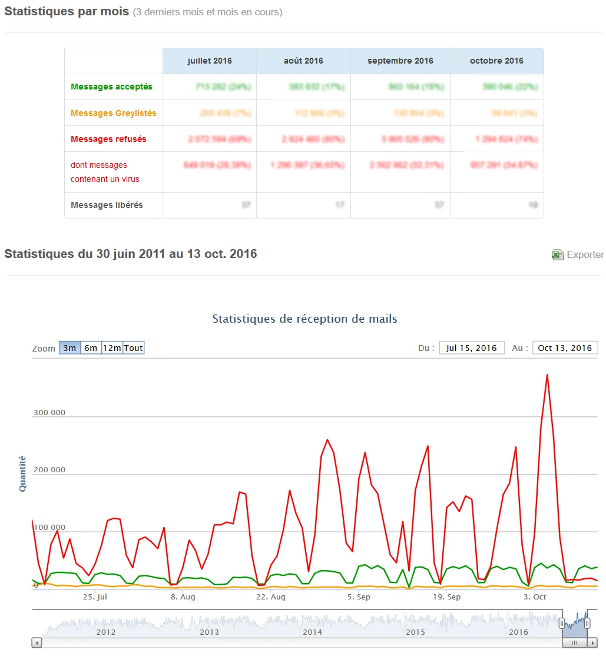The width and height of the screenshot is (606, 656).
Task: Click the 2013 section in the navigator
Action: [x=209, y=632]
